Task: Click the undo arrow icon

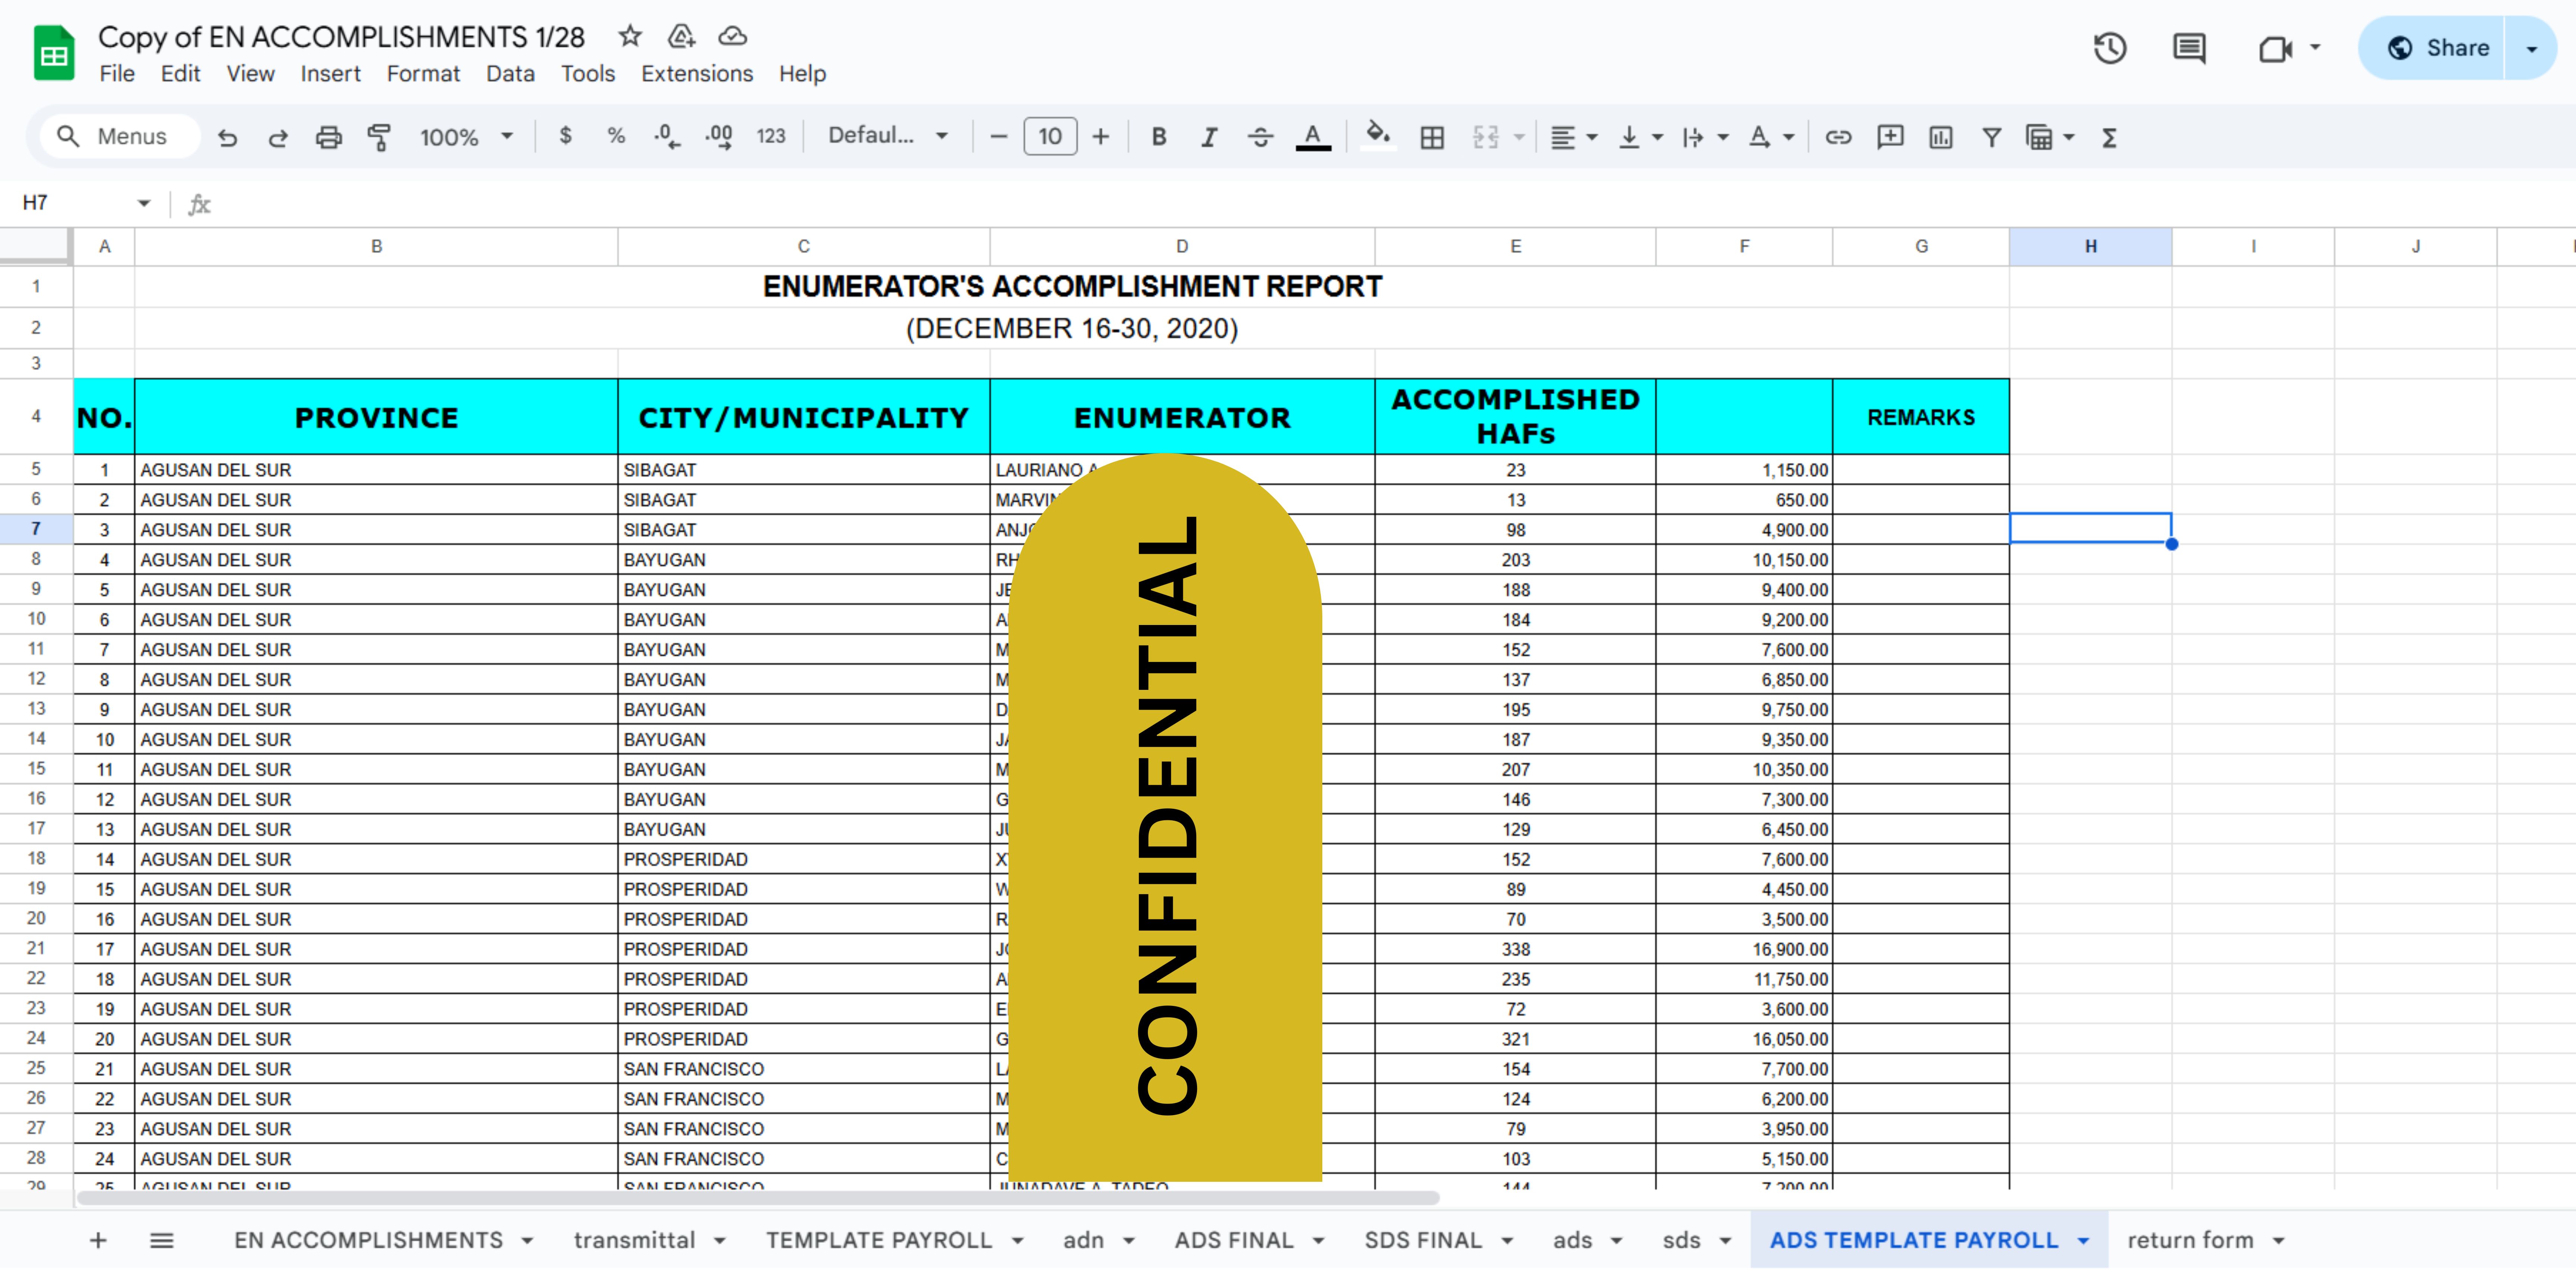Action: [x=228, y=137]
